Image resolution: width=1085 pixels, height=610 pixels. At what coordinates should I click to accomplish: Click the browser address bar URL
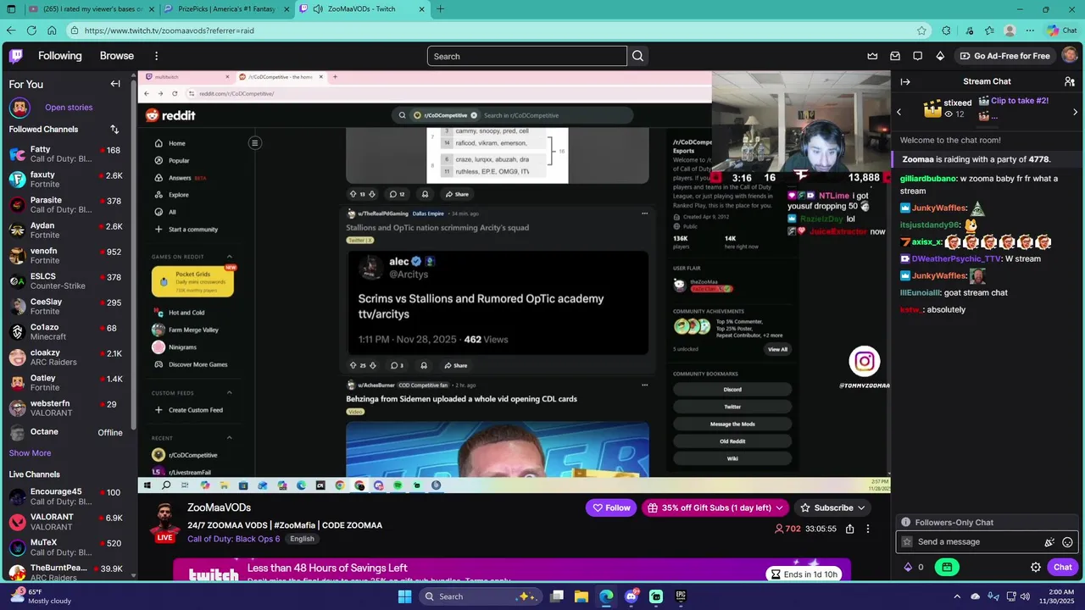click(492, 30)
